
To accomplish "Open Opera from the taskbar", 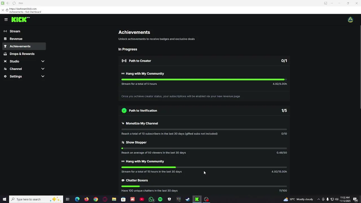I will tap(105, 199).
